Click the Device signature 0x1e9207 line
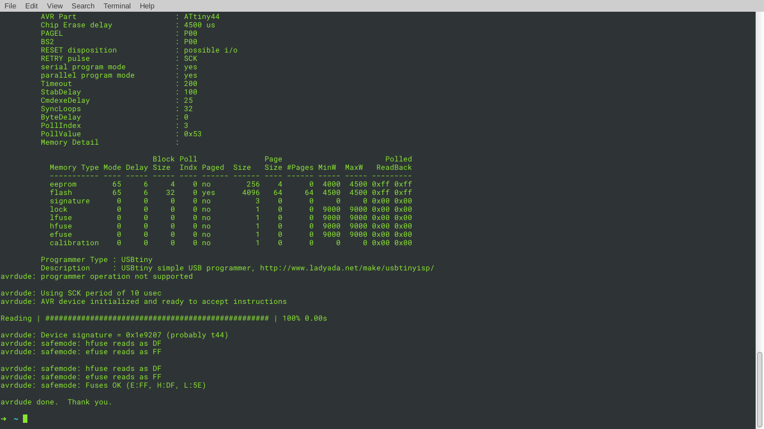Image resolution: width=764 pixels, height=429 pixels. pos(114,335)
